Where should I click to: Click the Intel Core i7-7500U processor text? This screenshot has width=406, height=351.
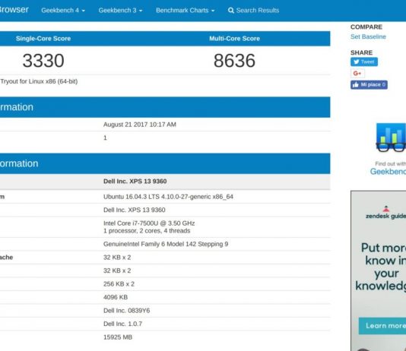149,223
